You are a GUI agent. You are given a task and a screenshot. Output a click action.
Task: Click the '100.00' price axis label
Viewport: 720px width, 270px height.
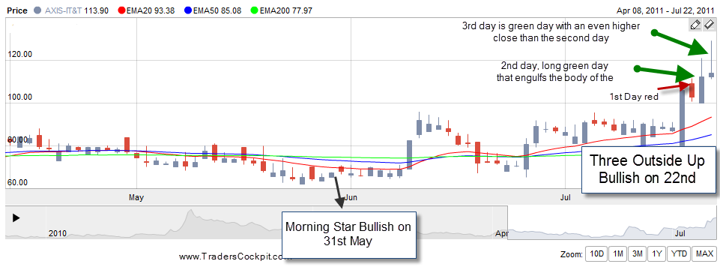19,97
